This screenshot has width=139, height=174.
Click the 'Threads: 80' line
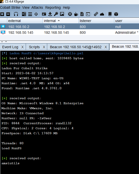point(12,143)
